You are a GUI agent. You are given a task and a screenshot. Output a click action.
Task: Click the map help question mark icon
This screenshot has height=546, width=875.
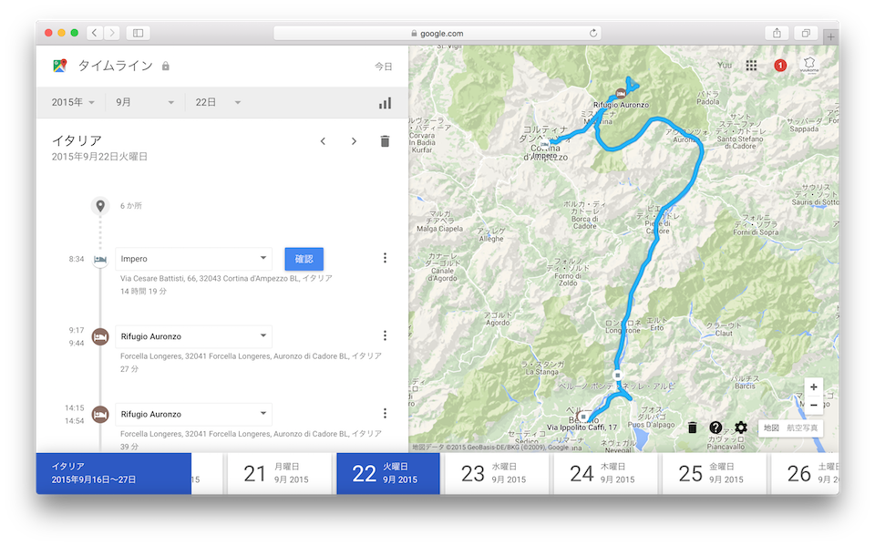pos(715,428)
